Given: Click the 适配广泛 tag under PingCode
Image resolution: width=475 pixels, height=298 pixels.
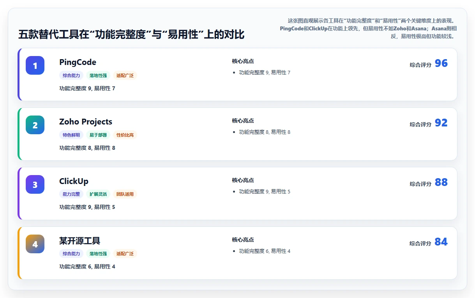Looking at the screenshot, I should 125,75.
